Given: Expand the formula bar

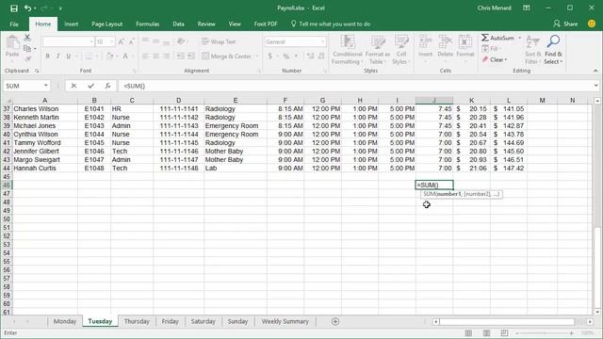Looking at the screenshot, I should [x=595, y=86].
